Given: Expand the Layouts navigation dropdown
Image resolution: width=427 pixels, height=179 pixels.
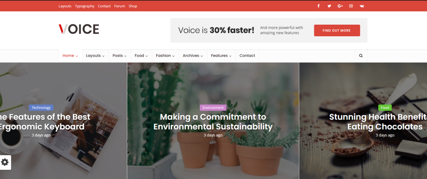Looking at the screenshot, I should [x=95, y=55].
